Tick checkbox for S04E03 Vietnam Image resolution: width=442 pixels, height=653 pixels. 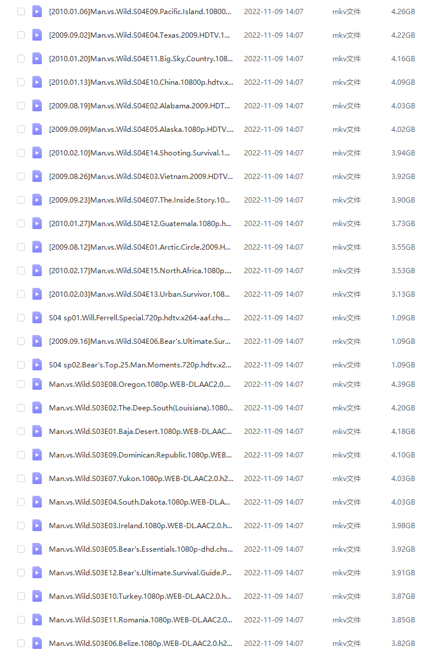pyautogui.click(x=21, y=176)
